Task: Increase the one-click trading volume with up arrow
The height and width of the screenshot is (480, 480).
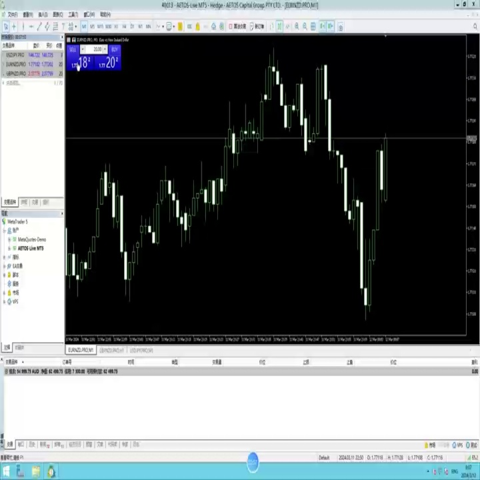Action: pyautogui.click(x=105, y=48)
